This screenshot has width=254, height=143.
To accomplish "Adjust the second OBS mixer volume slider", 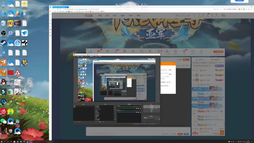I will (127, 112).
